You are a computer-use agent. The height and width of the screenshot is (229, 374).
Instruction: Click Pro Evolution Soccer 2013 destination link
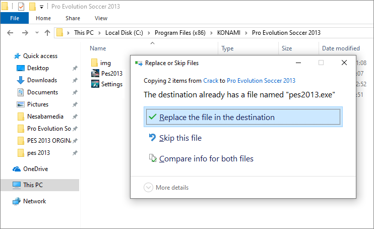(261, 81)
